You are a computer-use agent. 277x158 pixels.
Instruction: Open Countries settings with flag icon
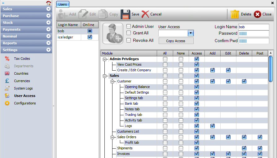[x=21, y=73]
